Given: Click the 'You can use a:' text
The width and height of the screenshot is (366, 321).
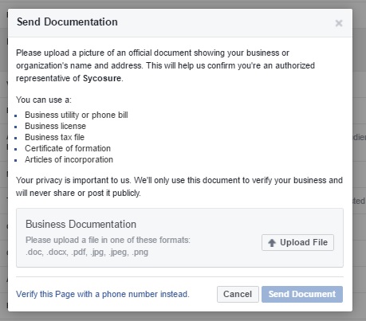Looking at the screenshot, I should click(44, 100).
